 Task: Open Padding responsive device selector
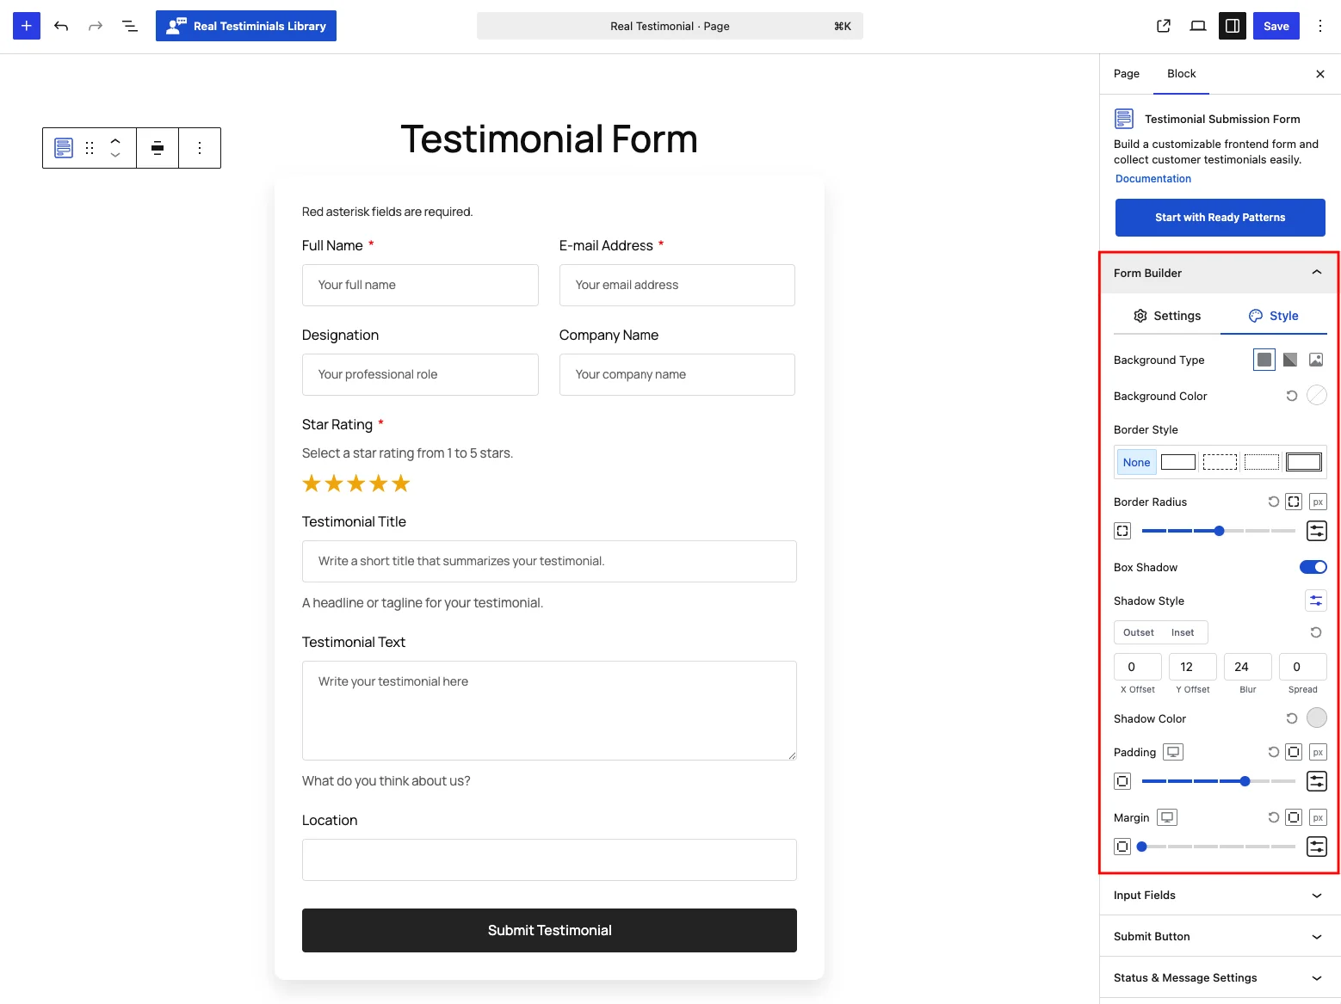coord(1173,752)
